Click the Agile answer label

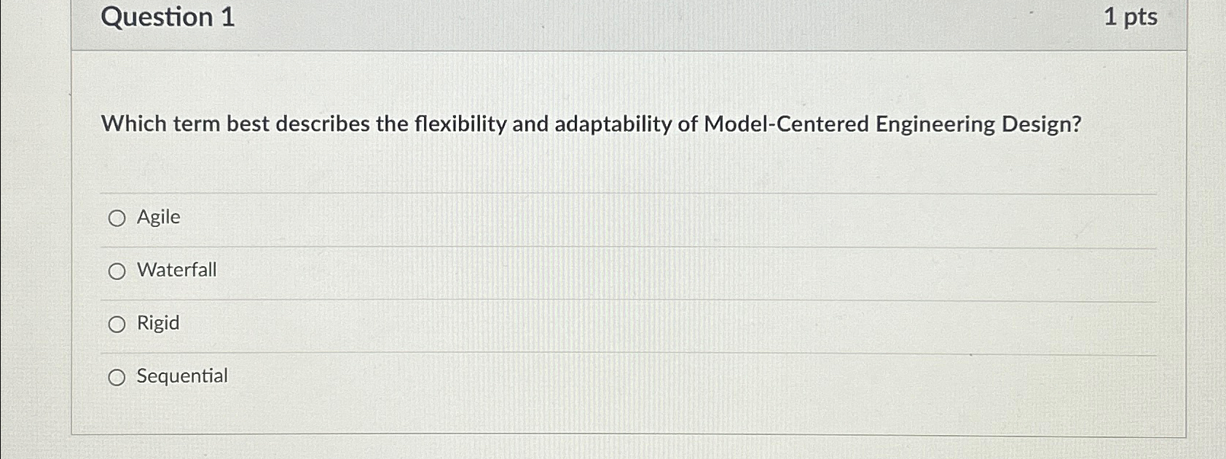[159, 217]
